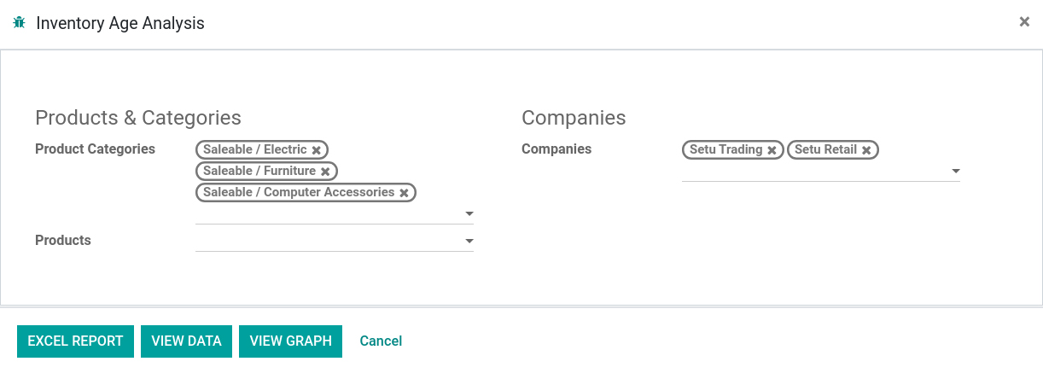1043x379 pixels.
Task: Expand the Companies dropdown arrow
Action: tap(955, 172)
